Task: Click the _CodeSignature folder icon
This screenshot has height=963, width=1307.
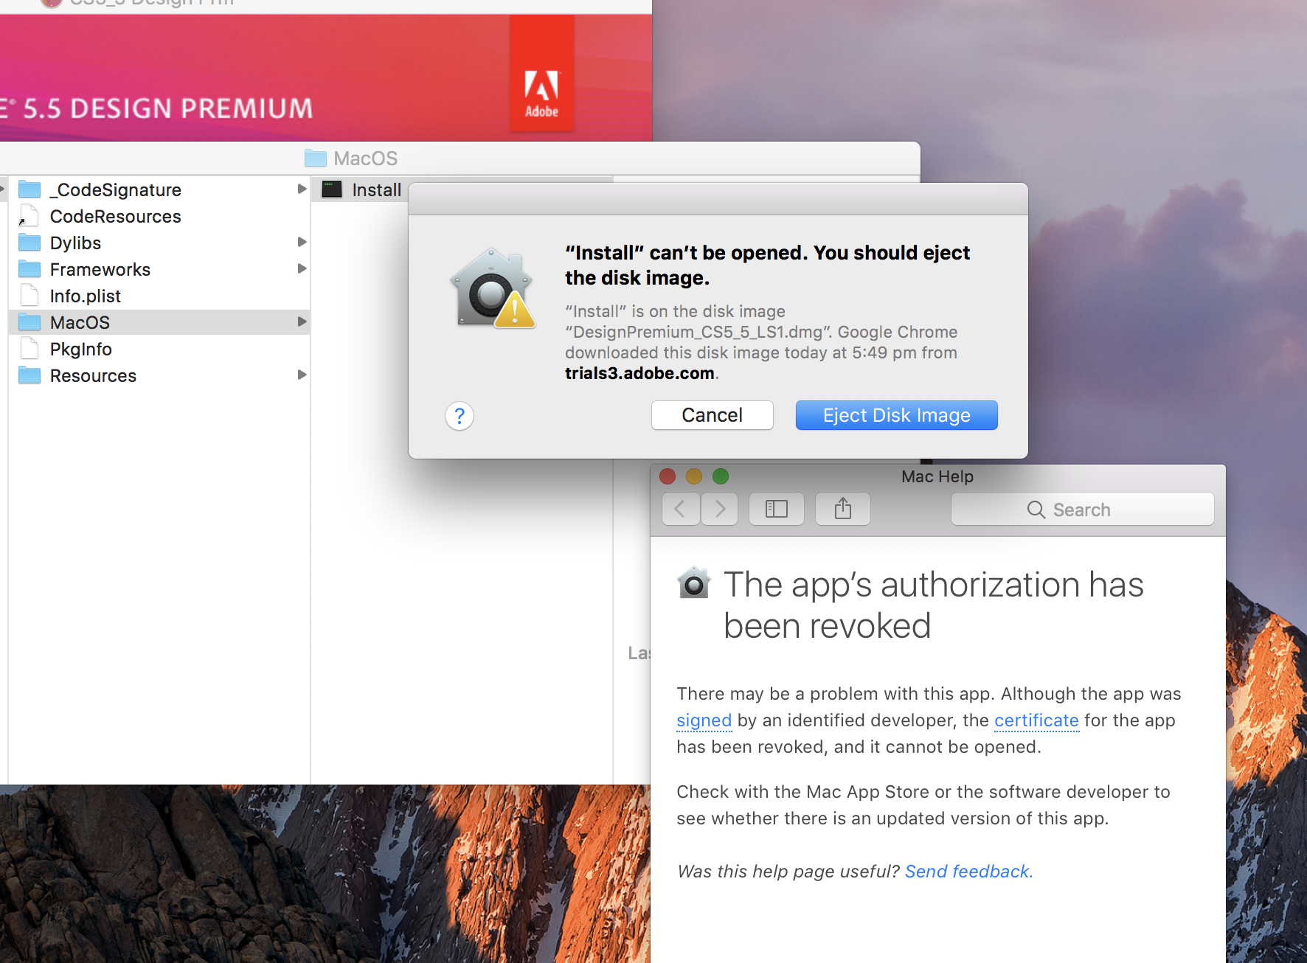Action: coord(30,190)
